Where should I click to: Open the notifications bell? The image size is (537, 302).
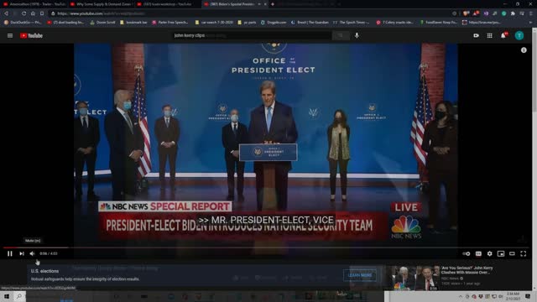(503, 35)
